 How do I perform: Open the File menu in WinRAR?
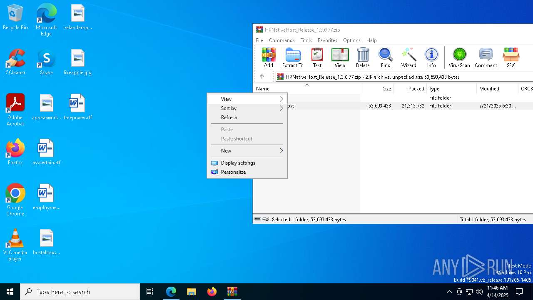coord(259,40)
